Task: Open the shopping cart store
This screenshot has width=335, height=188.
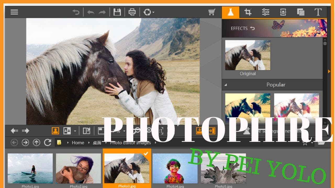Action: pyautogui.click(x=212, y=12)
